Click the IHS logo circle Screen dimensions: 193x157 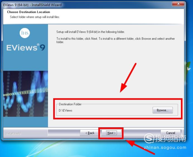pyautogui.click(x=25, y=33)
